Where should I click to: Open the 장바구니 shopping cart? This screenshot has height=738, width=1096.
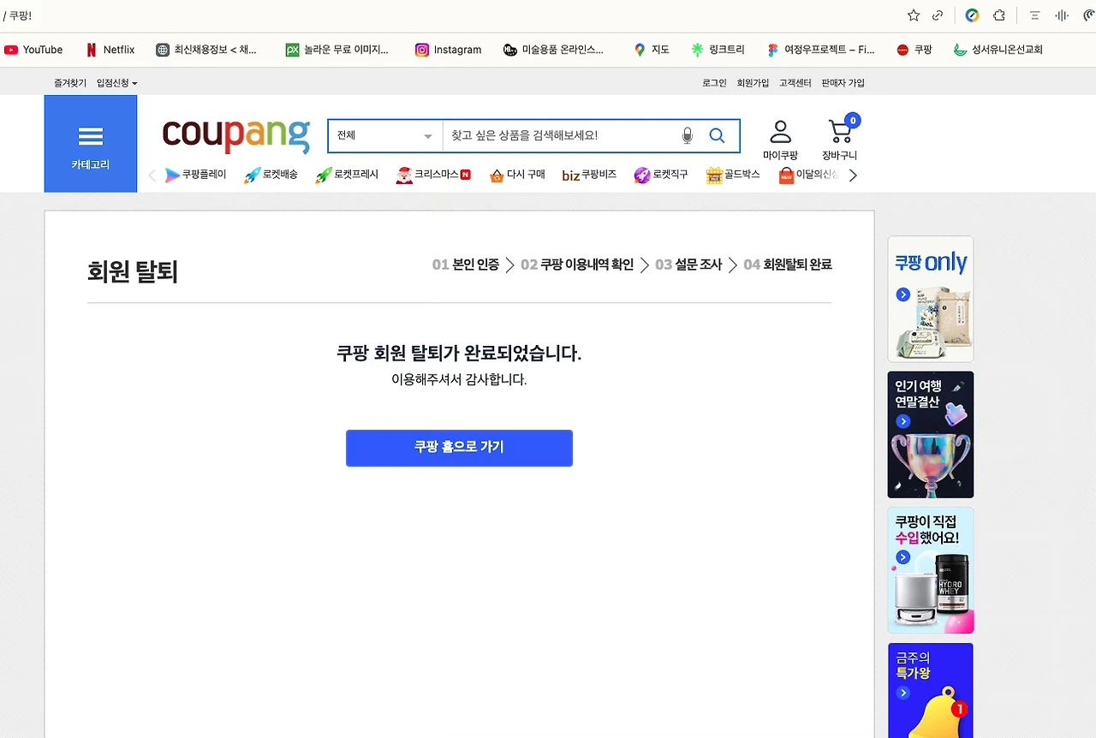840,139
